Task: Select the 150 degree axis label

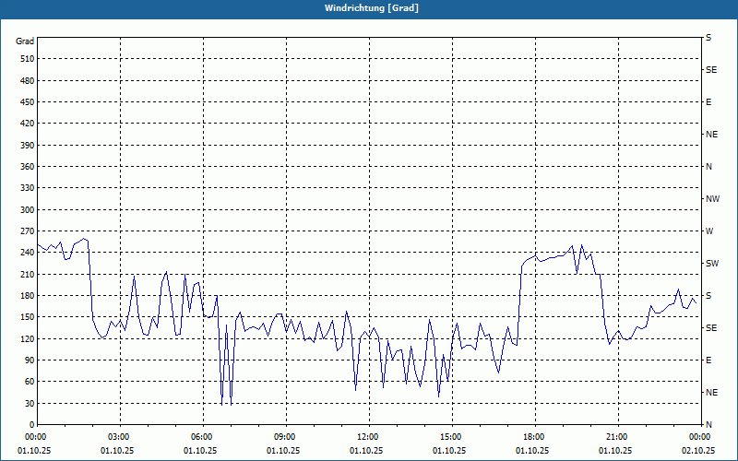Action: 28,317
